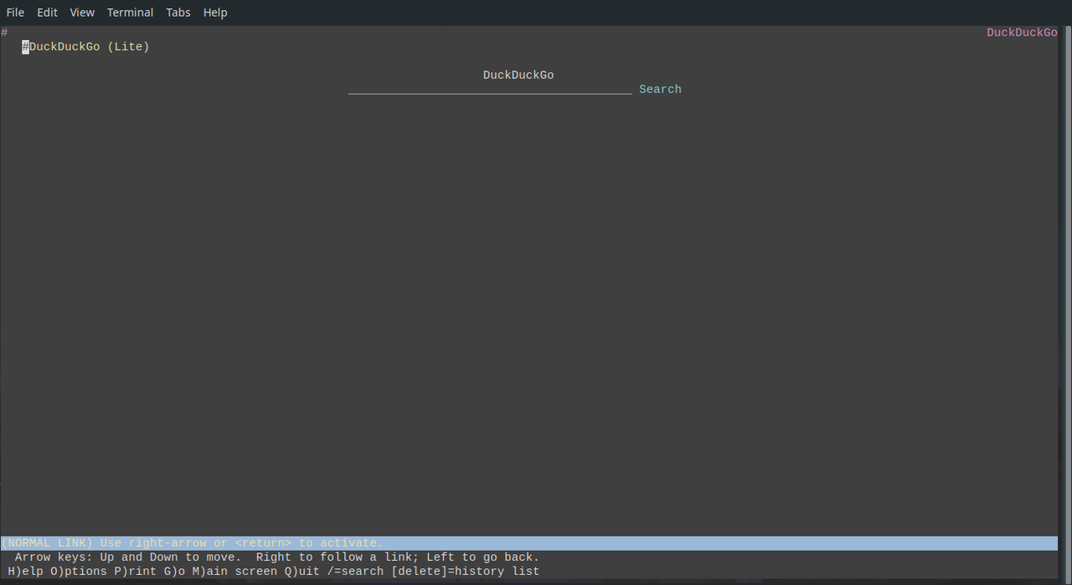Follow the #DuckDuckGo (Lite) link
The height and width of the screenshot is (585, 1072).
[x=85, y=47]
